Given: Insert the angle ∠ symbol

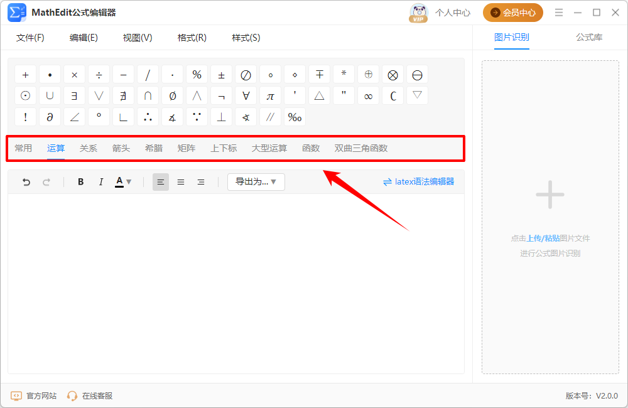Looking at the screenshot, I should (x=74, y=117).
